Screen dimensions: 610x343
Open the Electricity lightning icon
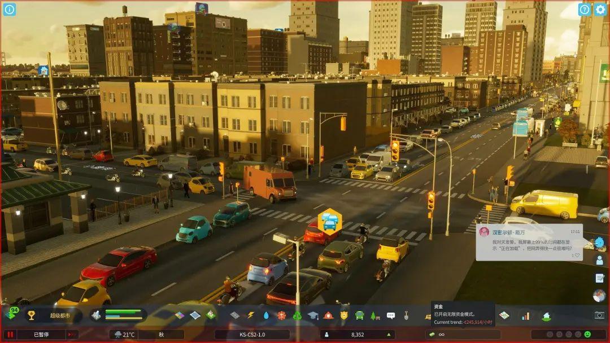point(251,315)
